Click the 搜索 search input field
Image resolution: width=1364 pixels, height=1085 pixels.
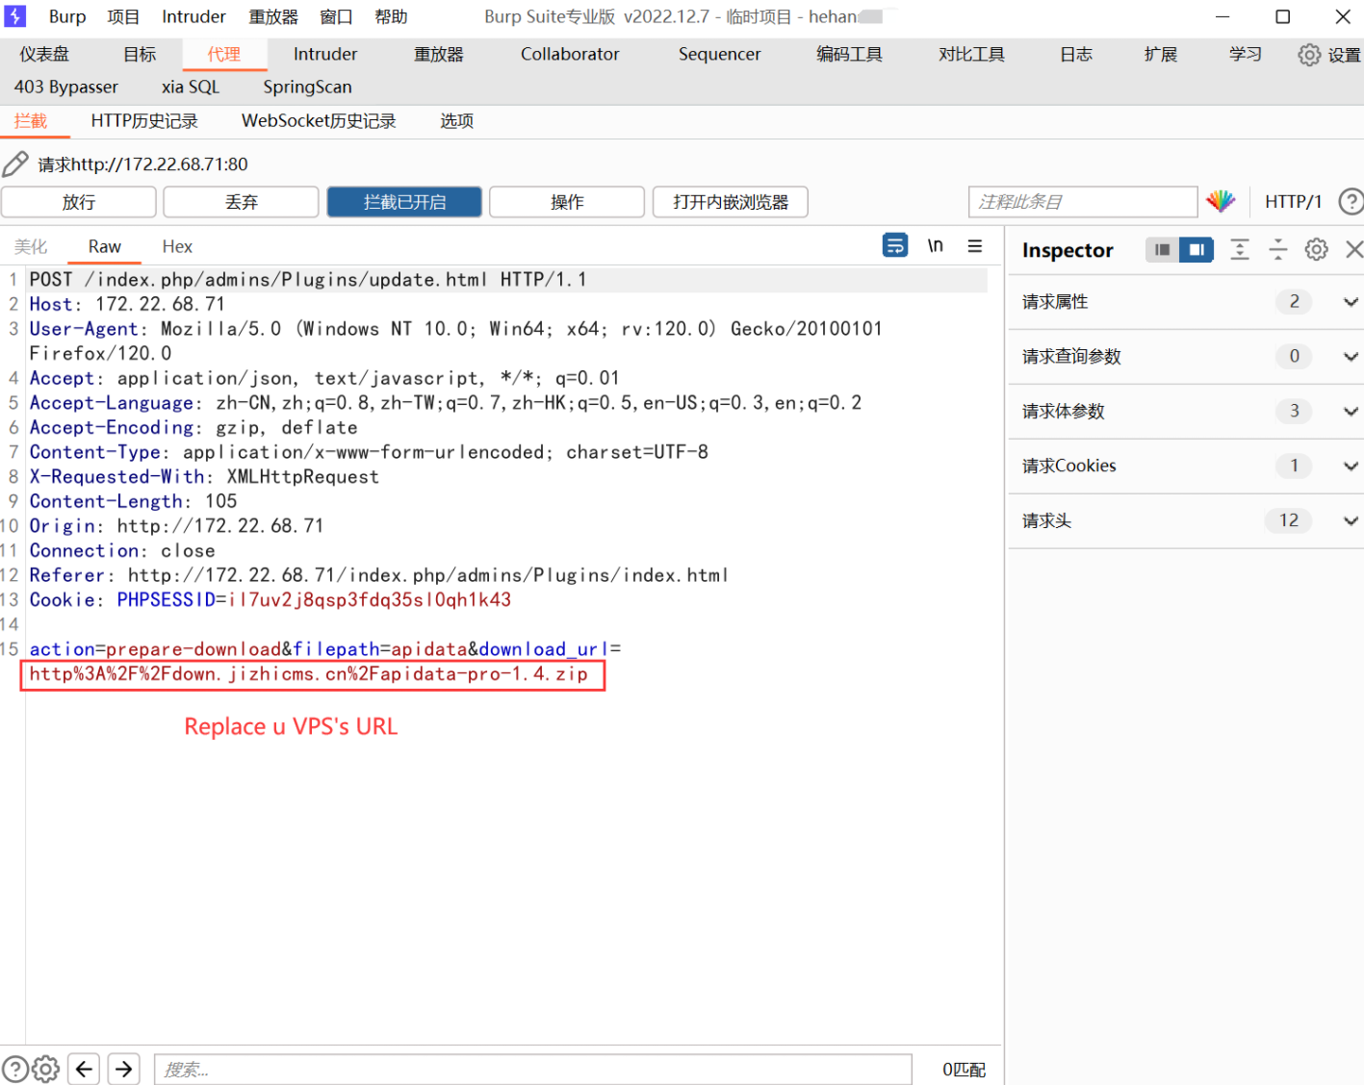click(x=533, y=1070)
